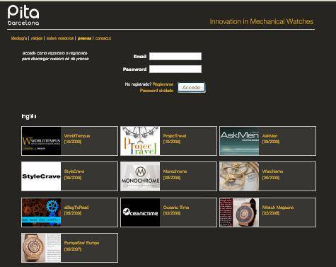
Task: Open the iWatch Magazine thumbnail
Action: (239, 212)
